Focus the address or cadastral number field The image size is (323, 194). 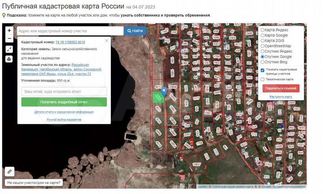point(70,31)
